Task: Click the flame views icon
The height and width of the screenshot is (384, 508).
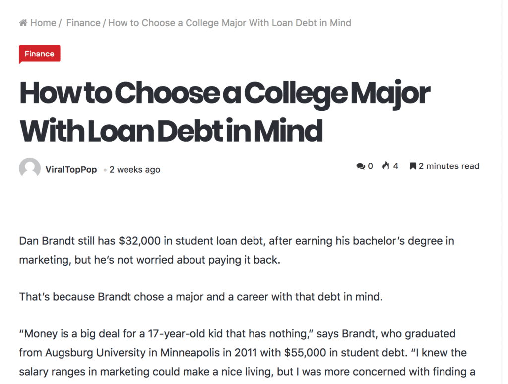Action: [386, 166]
